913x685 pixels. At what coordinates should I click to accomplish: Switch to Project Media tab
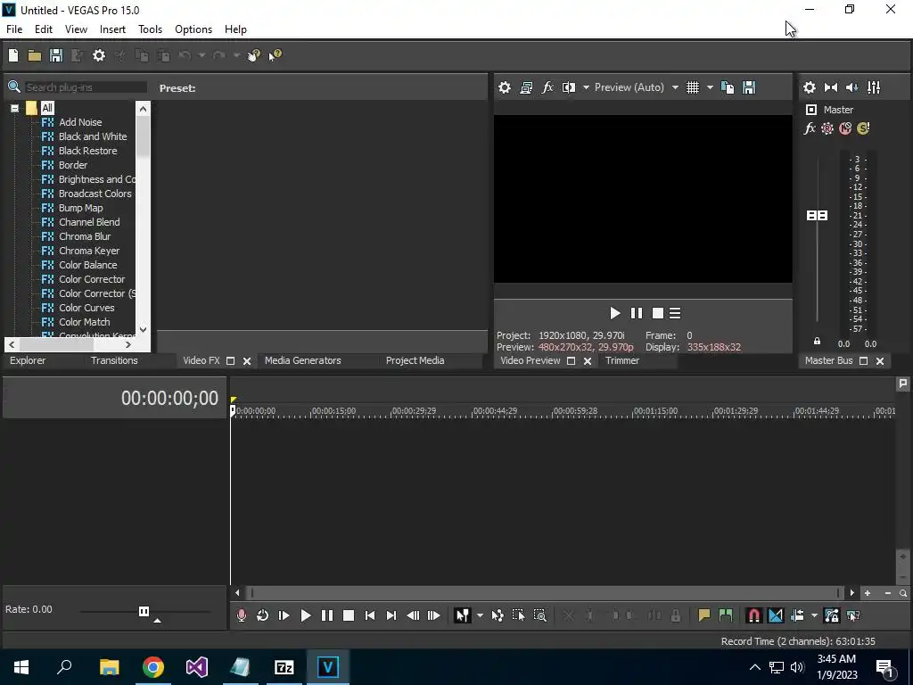[415, 360]
